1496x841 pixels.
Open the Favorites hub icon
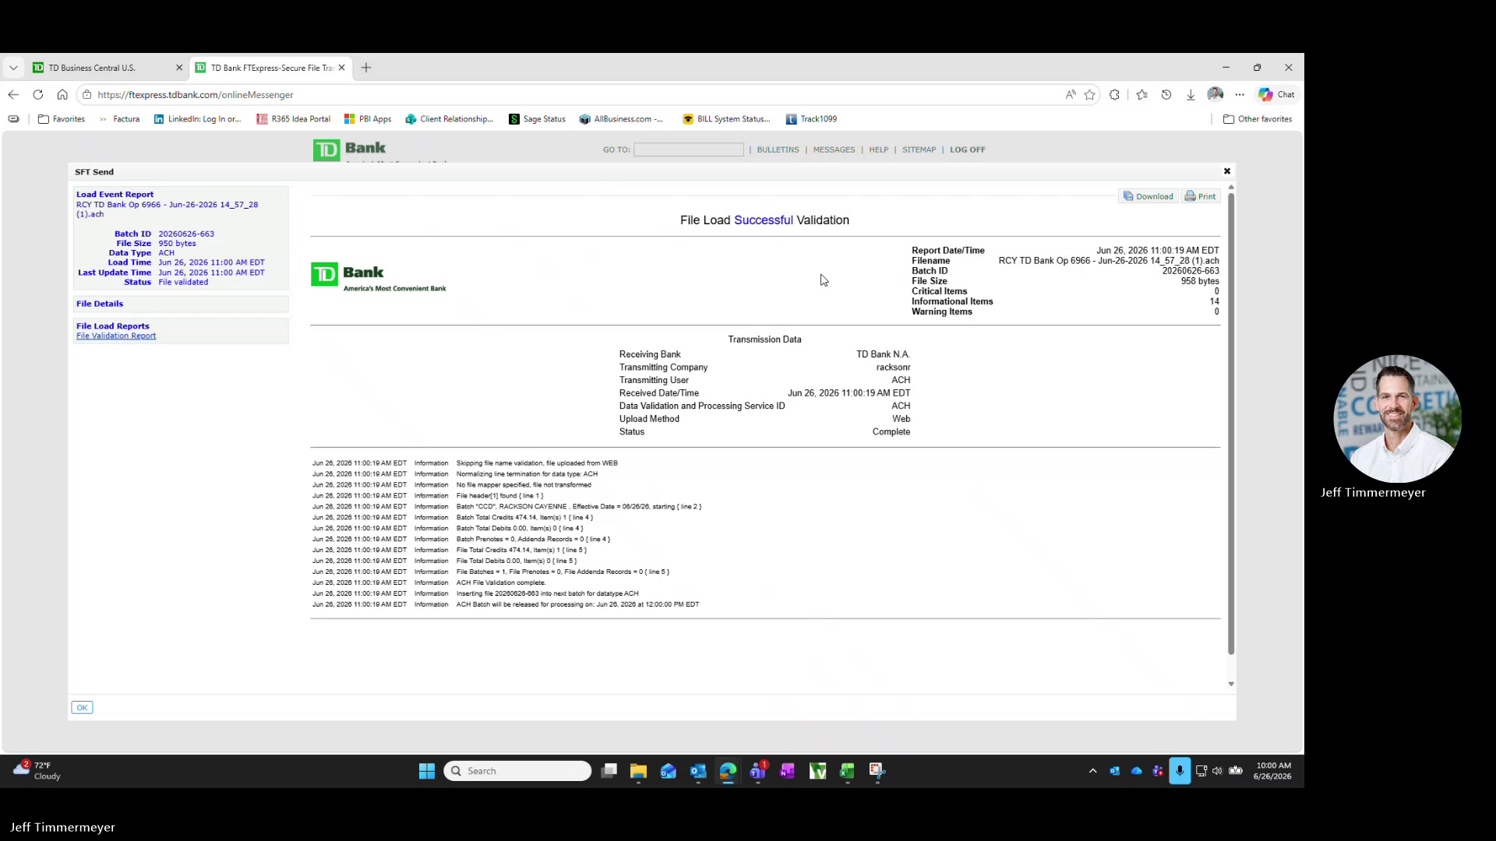click(x=1141, y=95)
